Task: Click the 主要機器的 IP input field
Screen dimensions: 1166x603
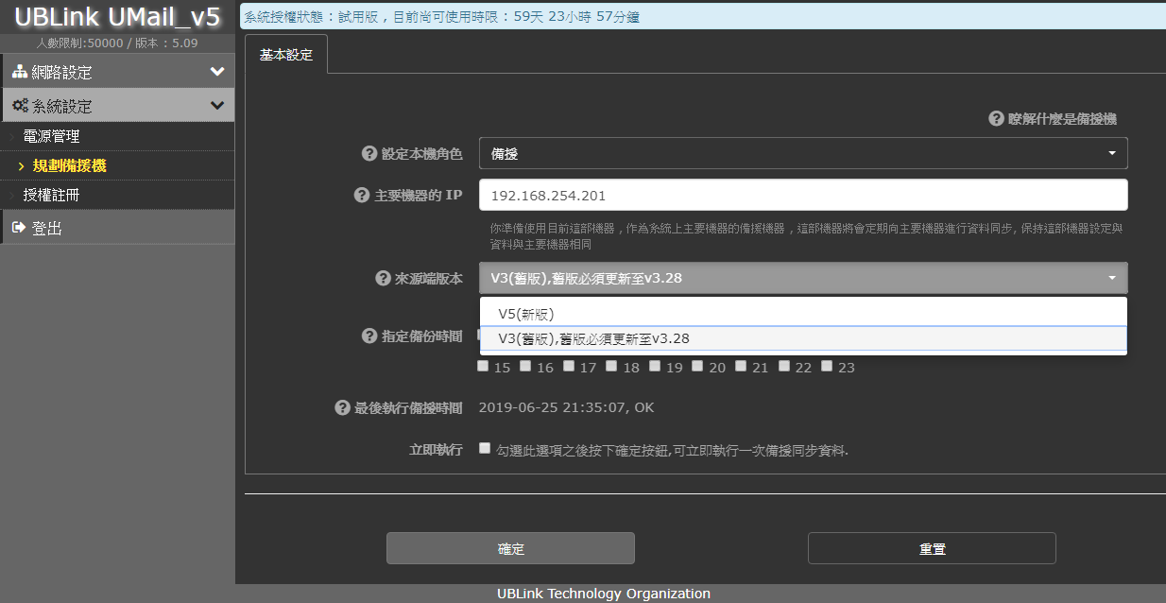Action: (803, 196)
